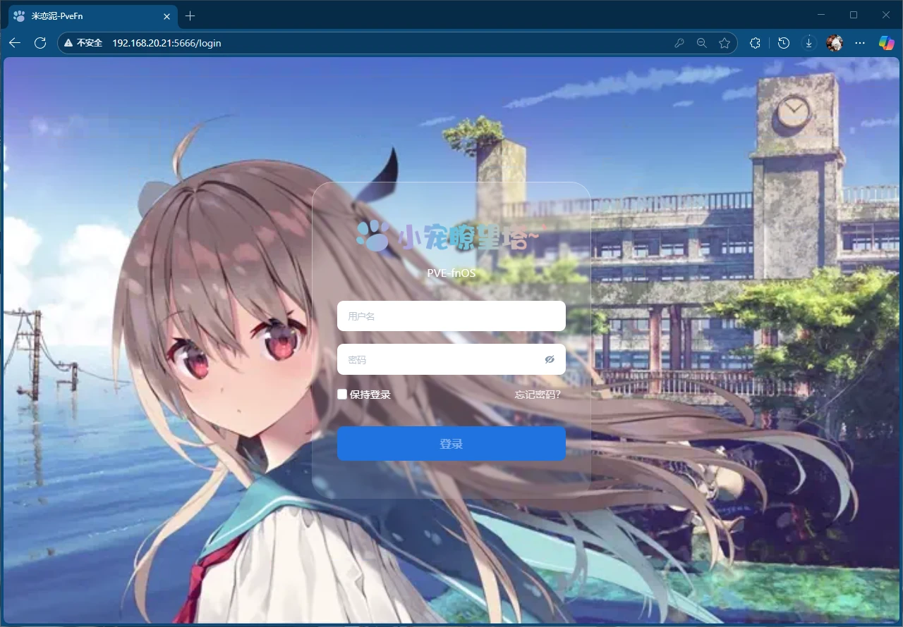
Task: Open the browser extensions puzzle icon
Action: coord(755,43)
